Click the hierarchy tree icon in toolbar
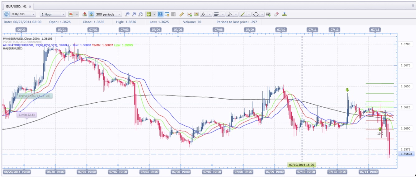Image resolution: width=419 pixels, height=177 pixels. click(285, 14)
